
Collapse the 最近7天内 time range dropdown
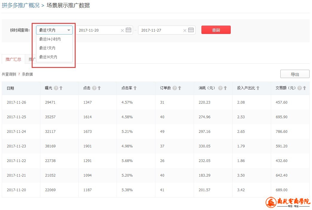pyautogui.click(x=54, y=30)
